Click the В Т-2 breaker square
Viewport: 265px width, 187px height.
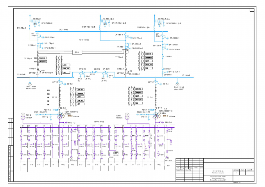tap(59, 108)
